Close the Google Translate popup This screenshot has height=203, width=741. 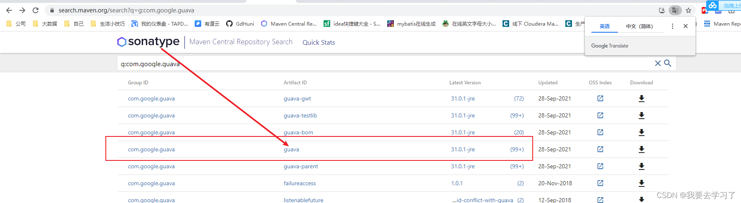click(686, 26)
